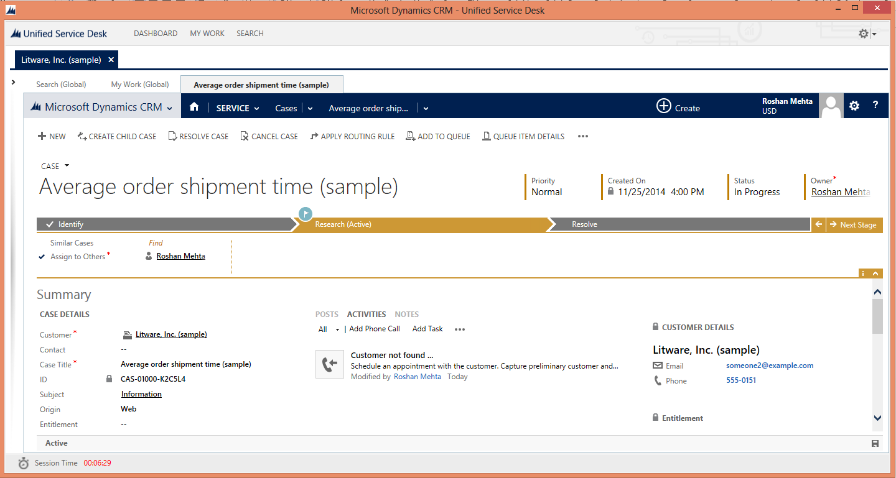Collapse the business process flow panel
The width and height of the screenshot is (896, 478).
coord(876,273)
